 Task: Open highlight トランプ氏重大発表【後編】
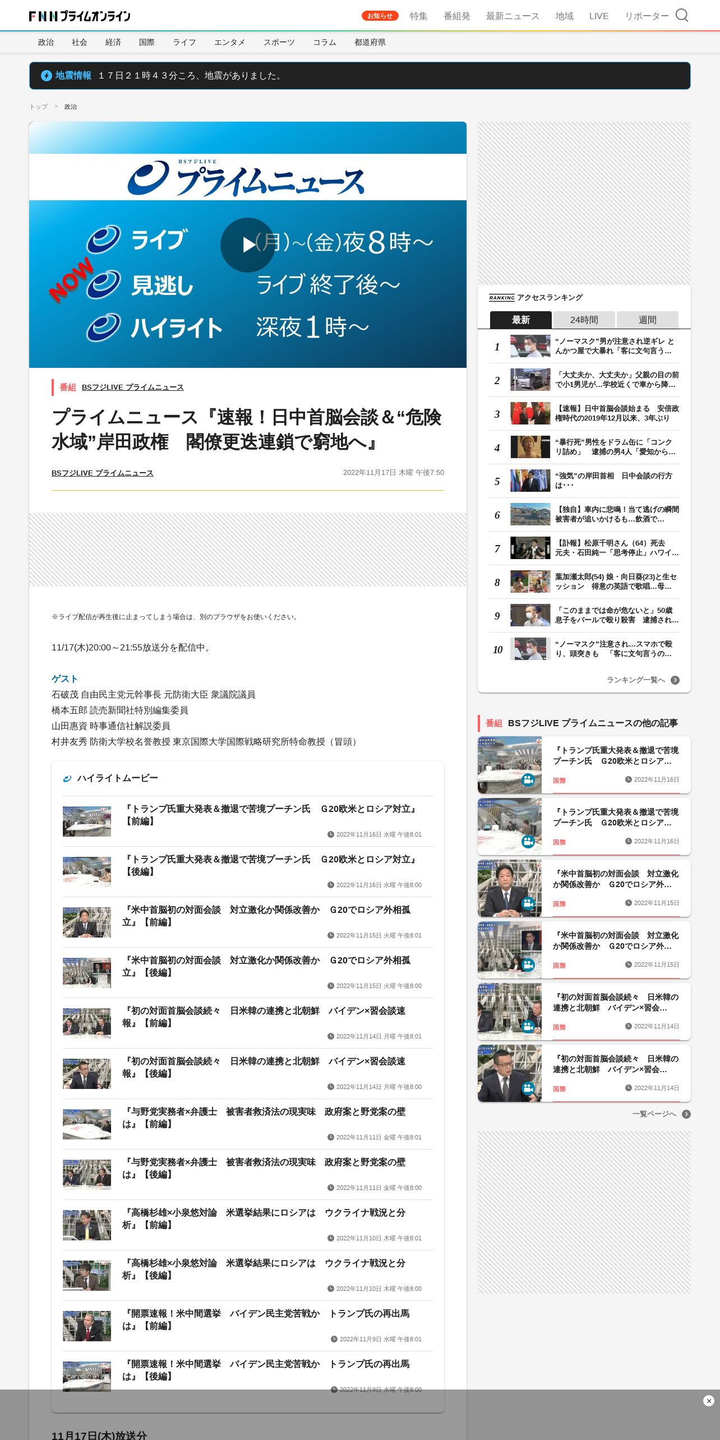[x=248, y=872]
